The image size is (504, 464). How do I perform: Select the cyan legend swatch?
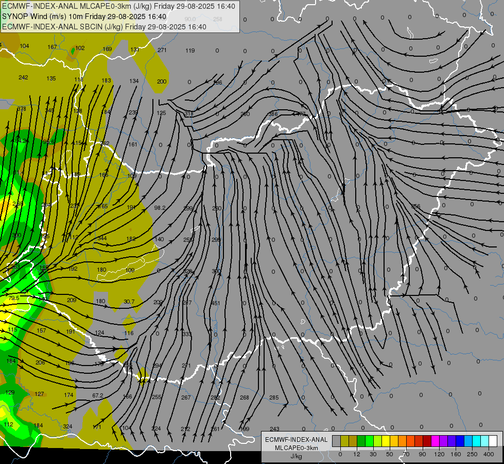(x=477, y=440)
